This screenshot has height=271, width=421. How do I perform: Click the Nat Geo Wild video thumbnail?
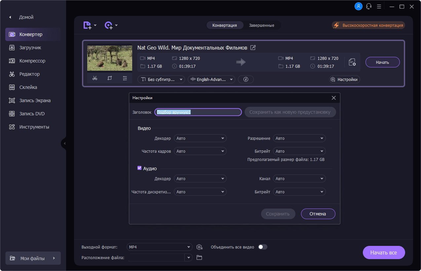pos(110,58)
